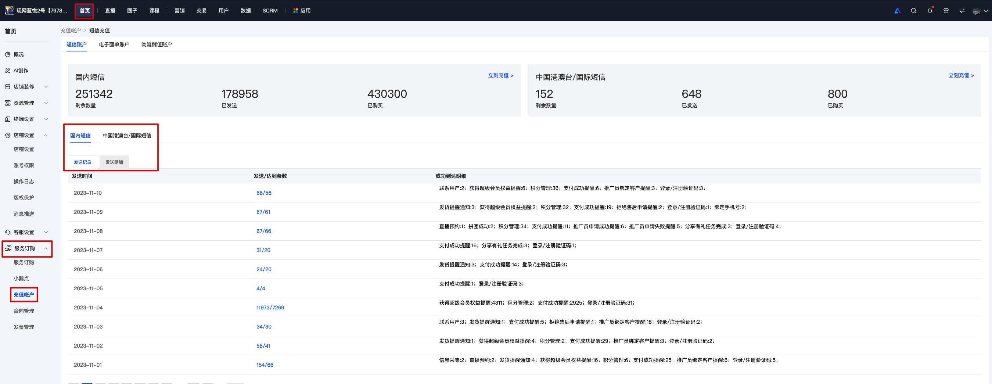
Task: Expand the 客服设置 chevron
Action: pyautogui.click(x=46, y=232)
